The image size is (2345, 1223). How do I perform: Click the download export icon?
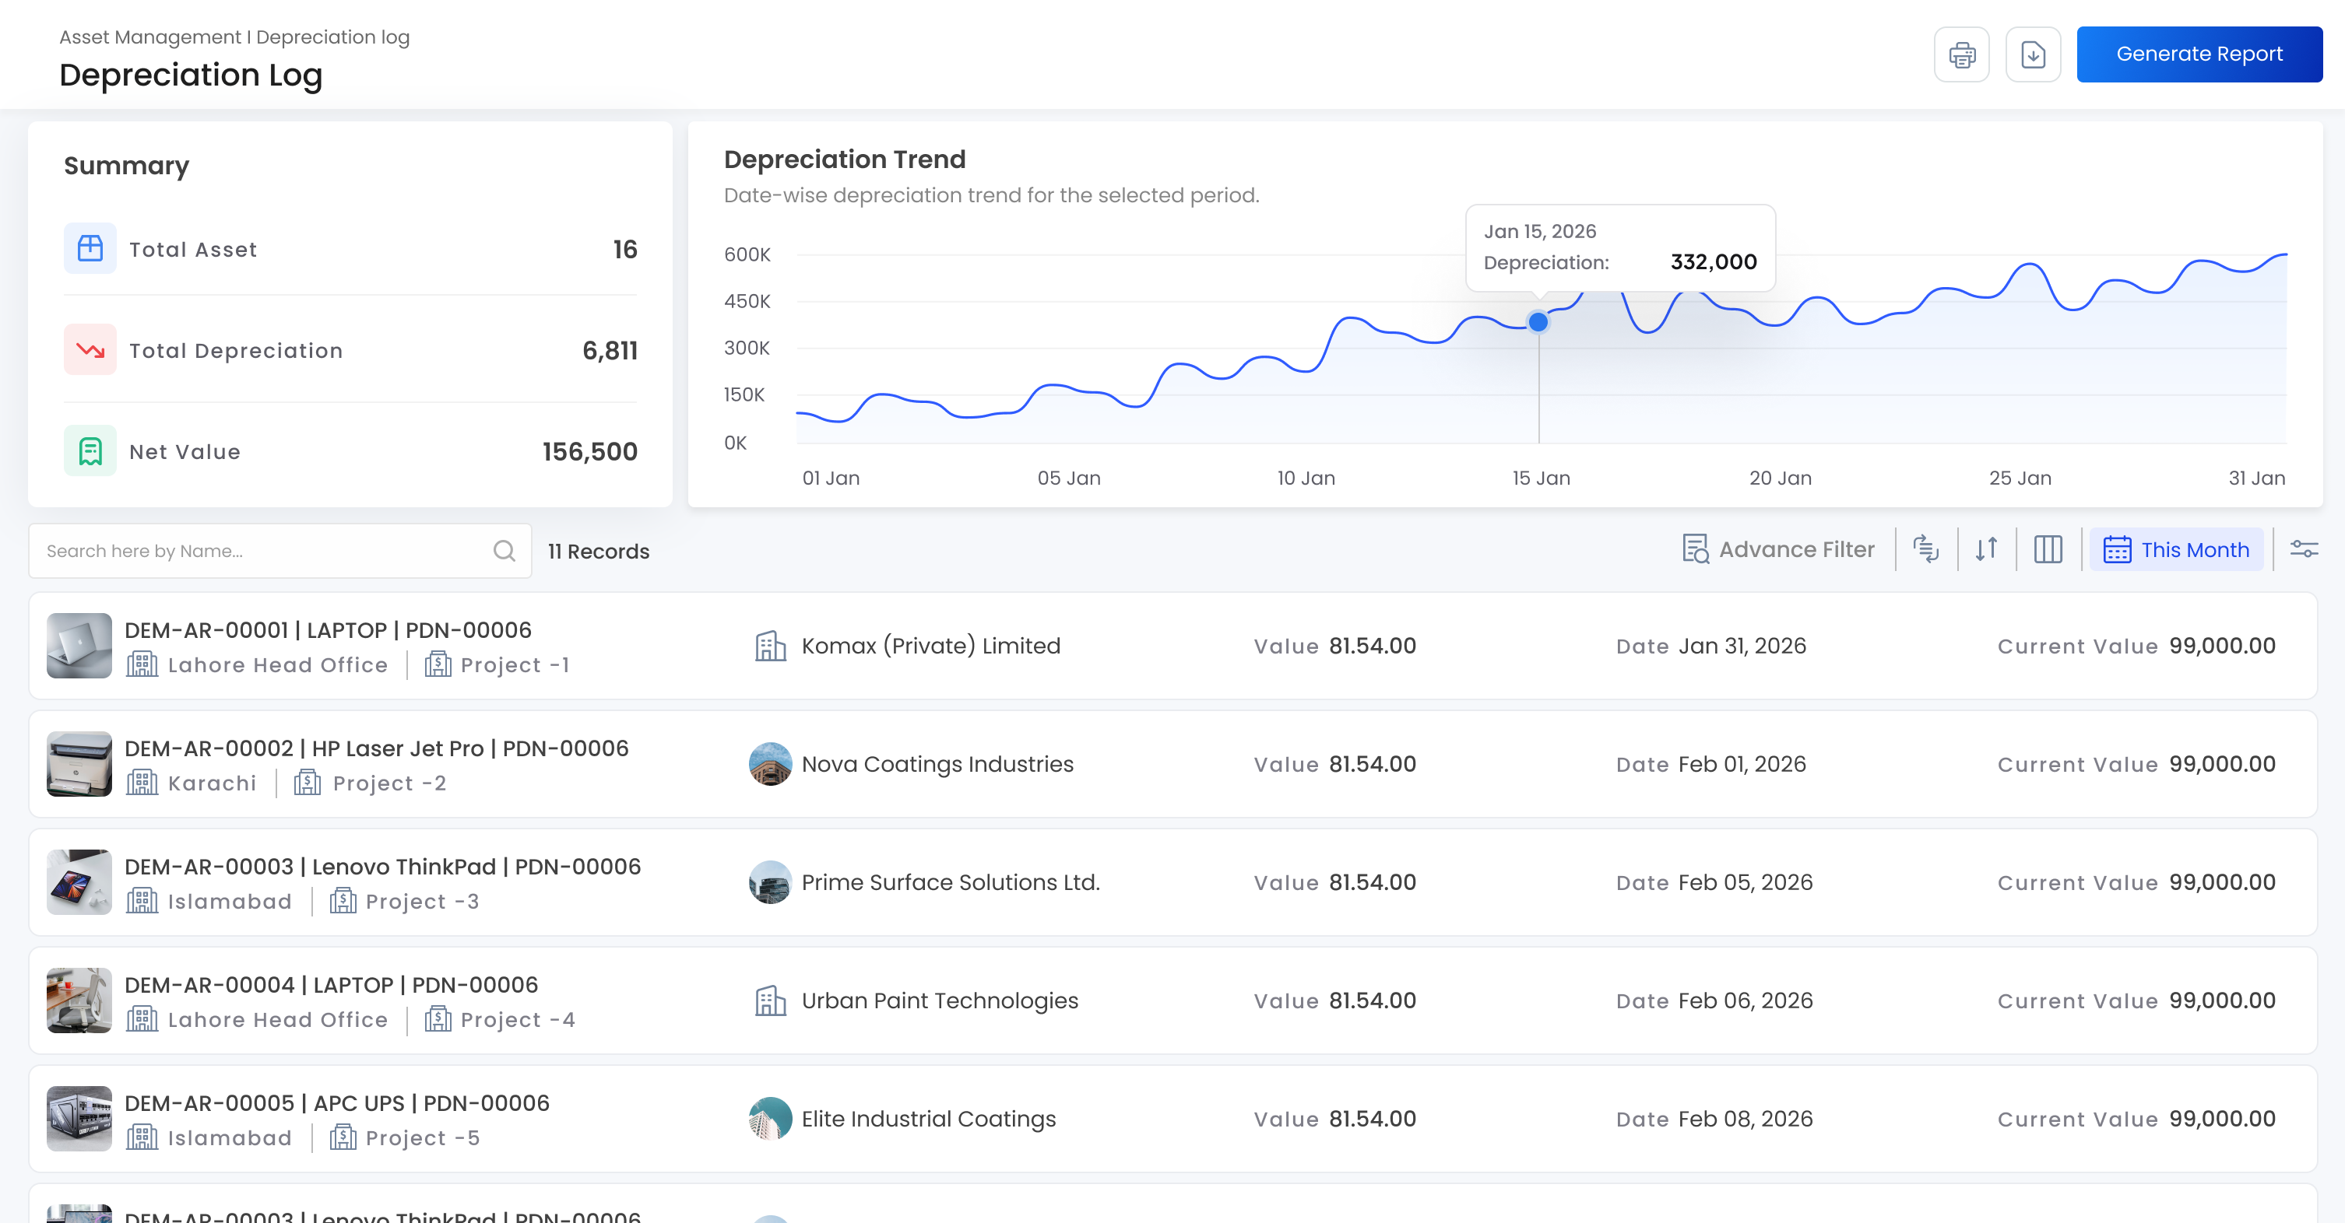(x=2033, y=54)
